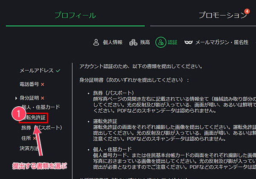The width and height of the screenshot is (256, 179).
Task: Click the green checkmark beside メールアドレス
Action: 58,71
